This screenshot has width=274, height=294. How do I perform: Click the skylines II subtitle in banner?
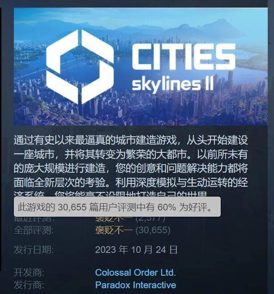(172, 85)
